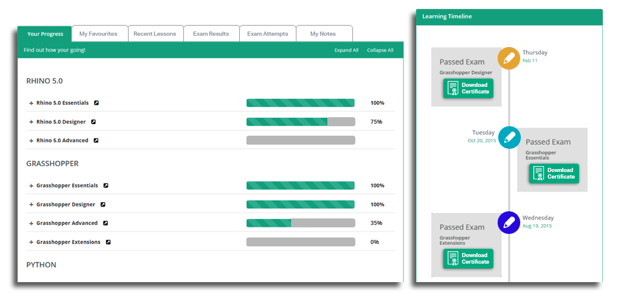
Task: Click the Tuesday label in the timeline
Action: coord(483,132)
